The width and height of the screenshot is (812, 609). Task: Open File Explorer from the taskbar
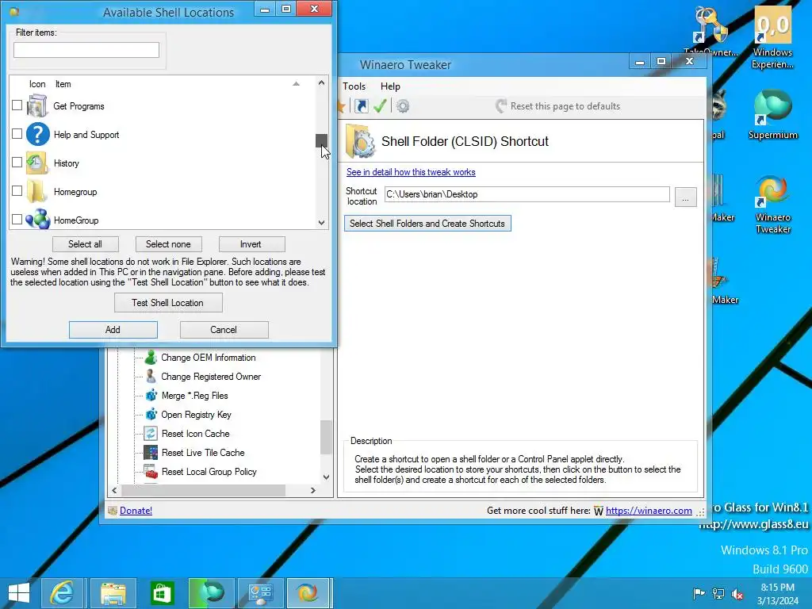pos(113,593)
